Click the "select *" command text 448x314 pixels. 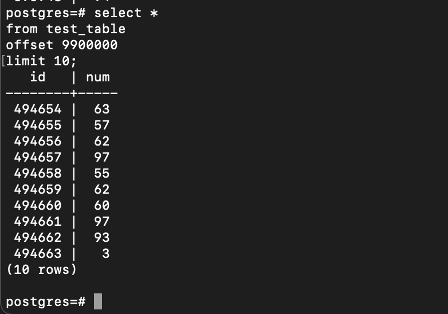(125, 13)
